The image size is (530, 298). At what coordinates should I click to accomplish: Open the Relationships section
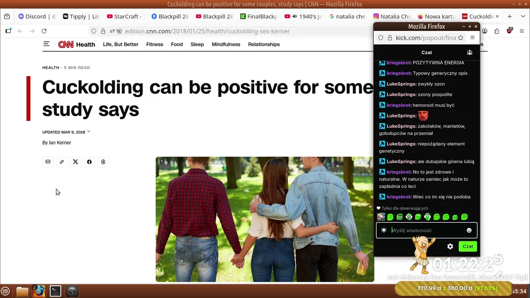tap(264, 44)
